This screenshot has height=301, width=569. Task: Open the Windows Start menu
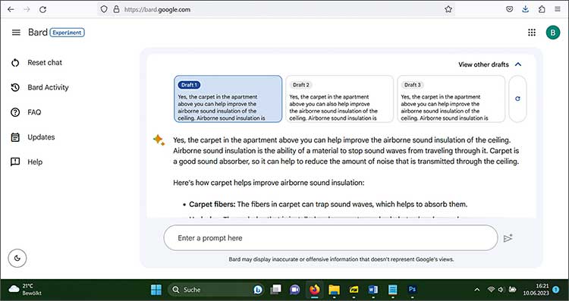point(156,290)
